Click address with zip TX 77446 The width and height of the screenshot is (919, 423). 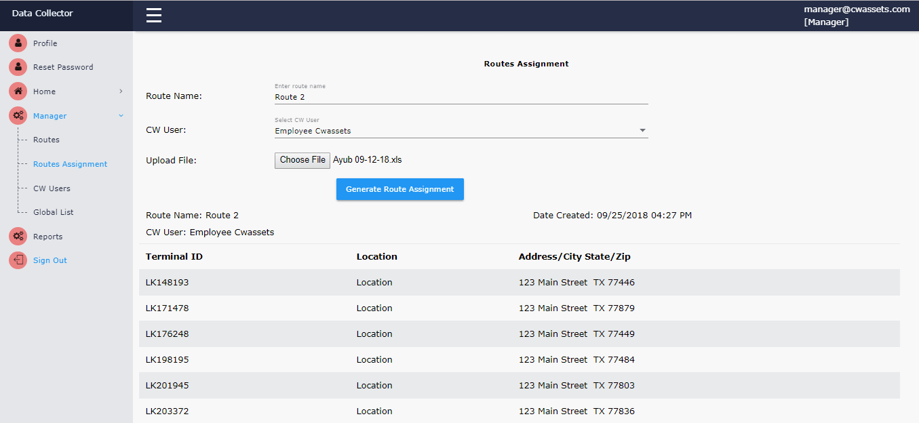(x=576, y=283)
